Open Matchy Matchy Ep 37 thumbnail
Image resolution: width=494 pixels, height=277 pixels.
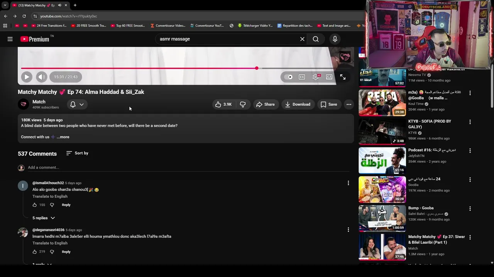click(382, 247)
